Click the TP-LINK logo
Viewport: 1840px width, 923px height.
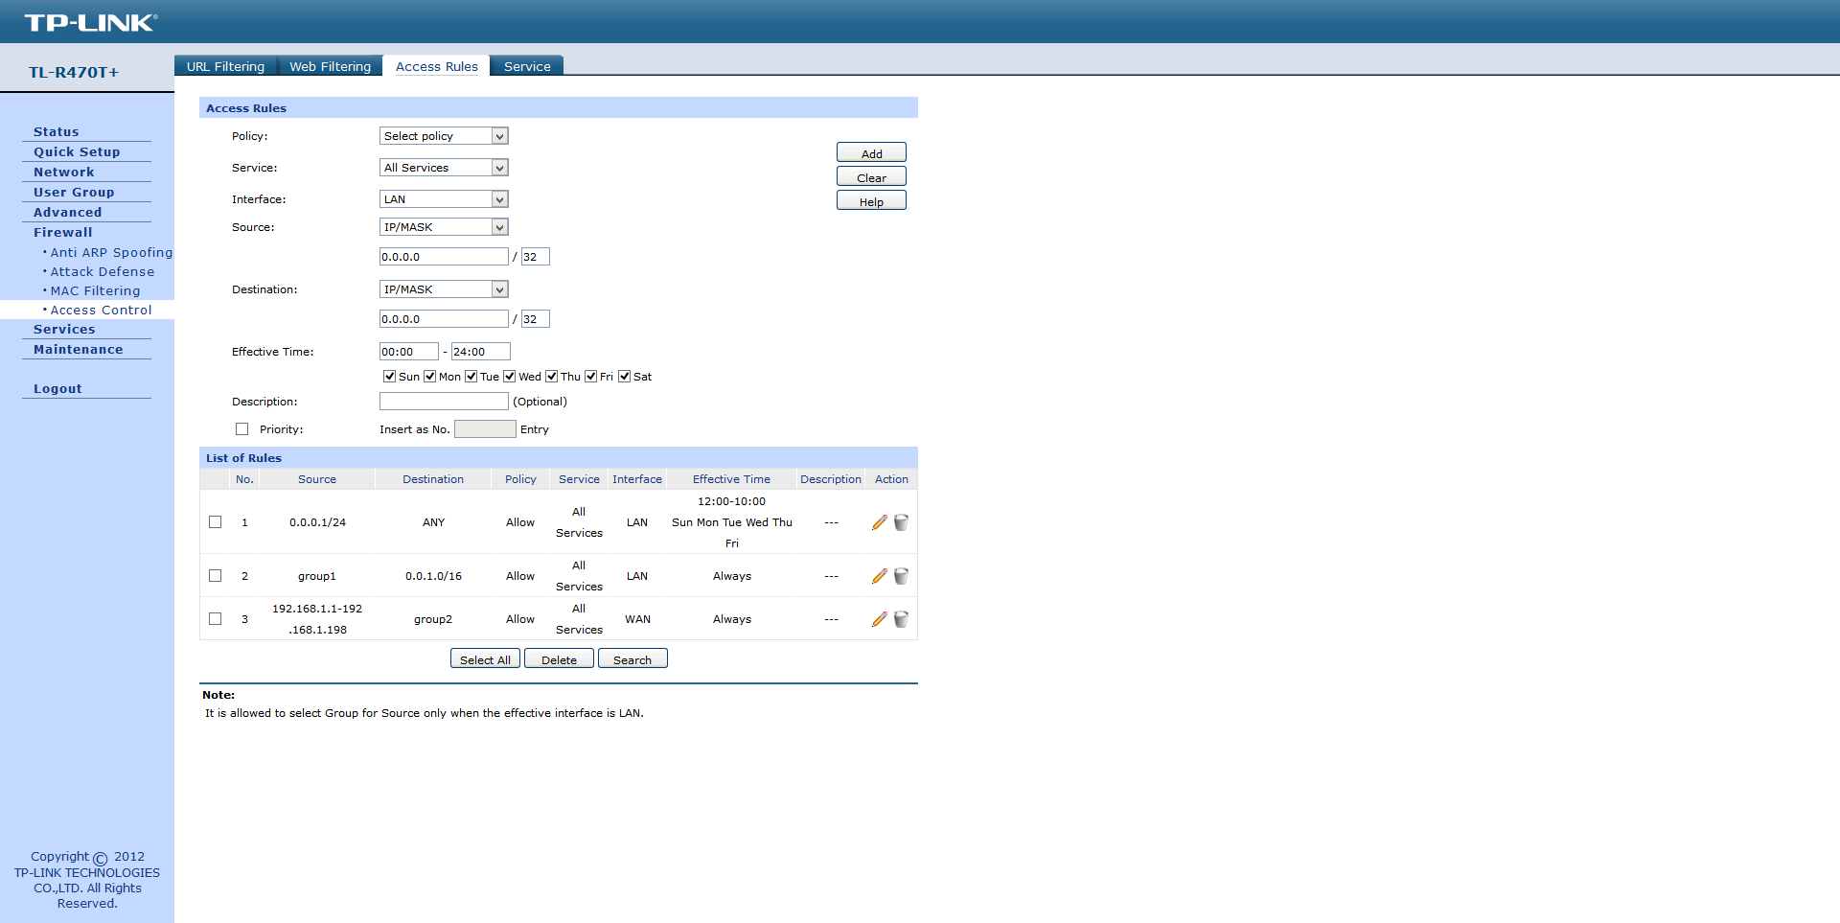pyautogui.click(x=91, y=22)
